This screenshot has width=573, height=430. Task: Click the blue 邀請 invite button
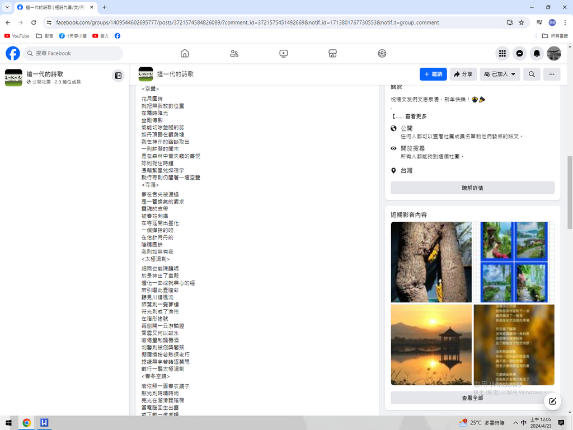[433, 74]
